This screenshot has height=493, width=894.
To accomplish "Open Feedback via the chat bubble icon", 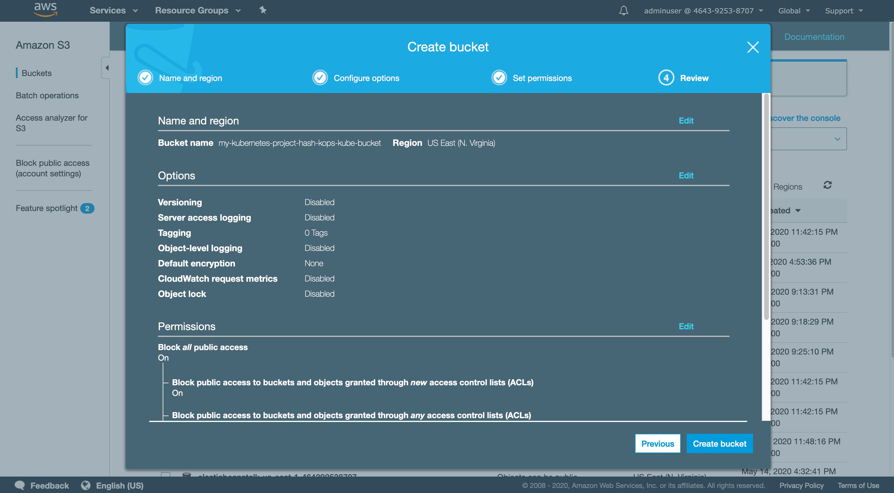I will pyautogui.click(x=20, y=485).
